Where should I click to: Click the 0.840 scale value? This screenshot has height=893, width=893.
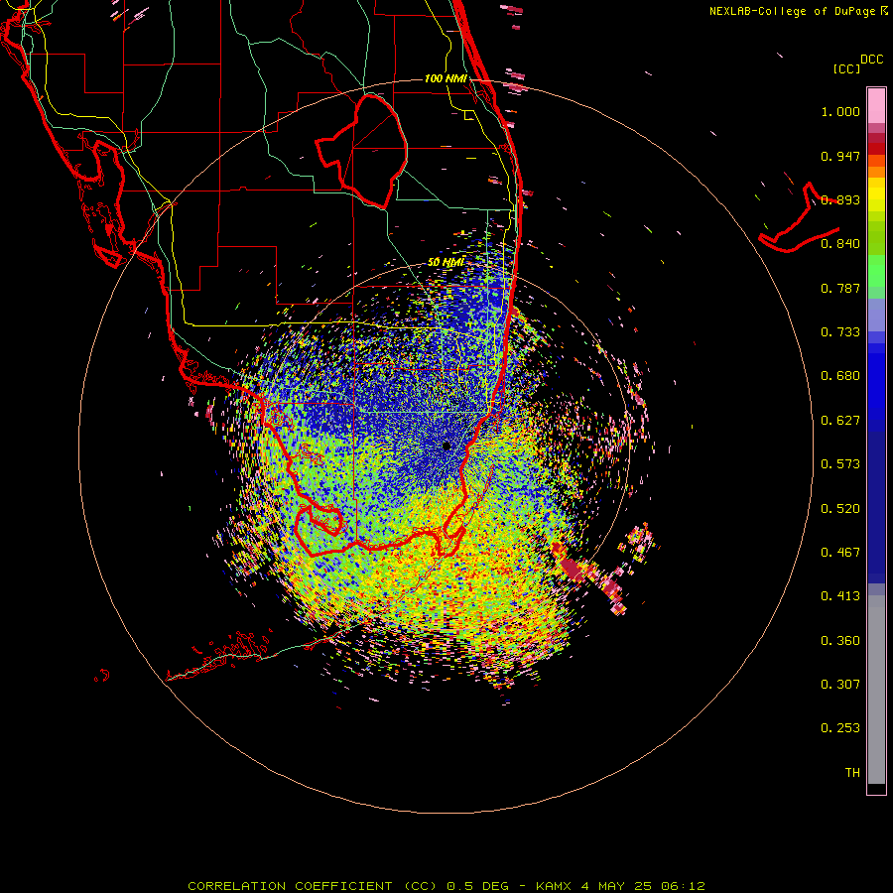click(840, 244)
